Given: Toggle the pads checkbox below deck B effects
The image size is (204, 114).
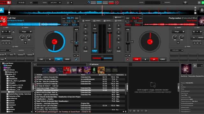Looking at the screenshot, I should [x=186, y=47].
